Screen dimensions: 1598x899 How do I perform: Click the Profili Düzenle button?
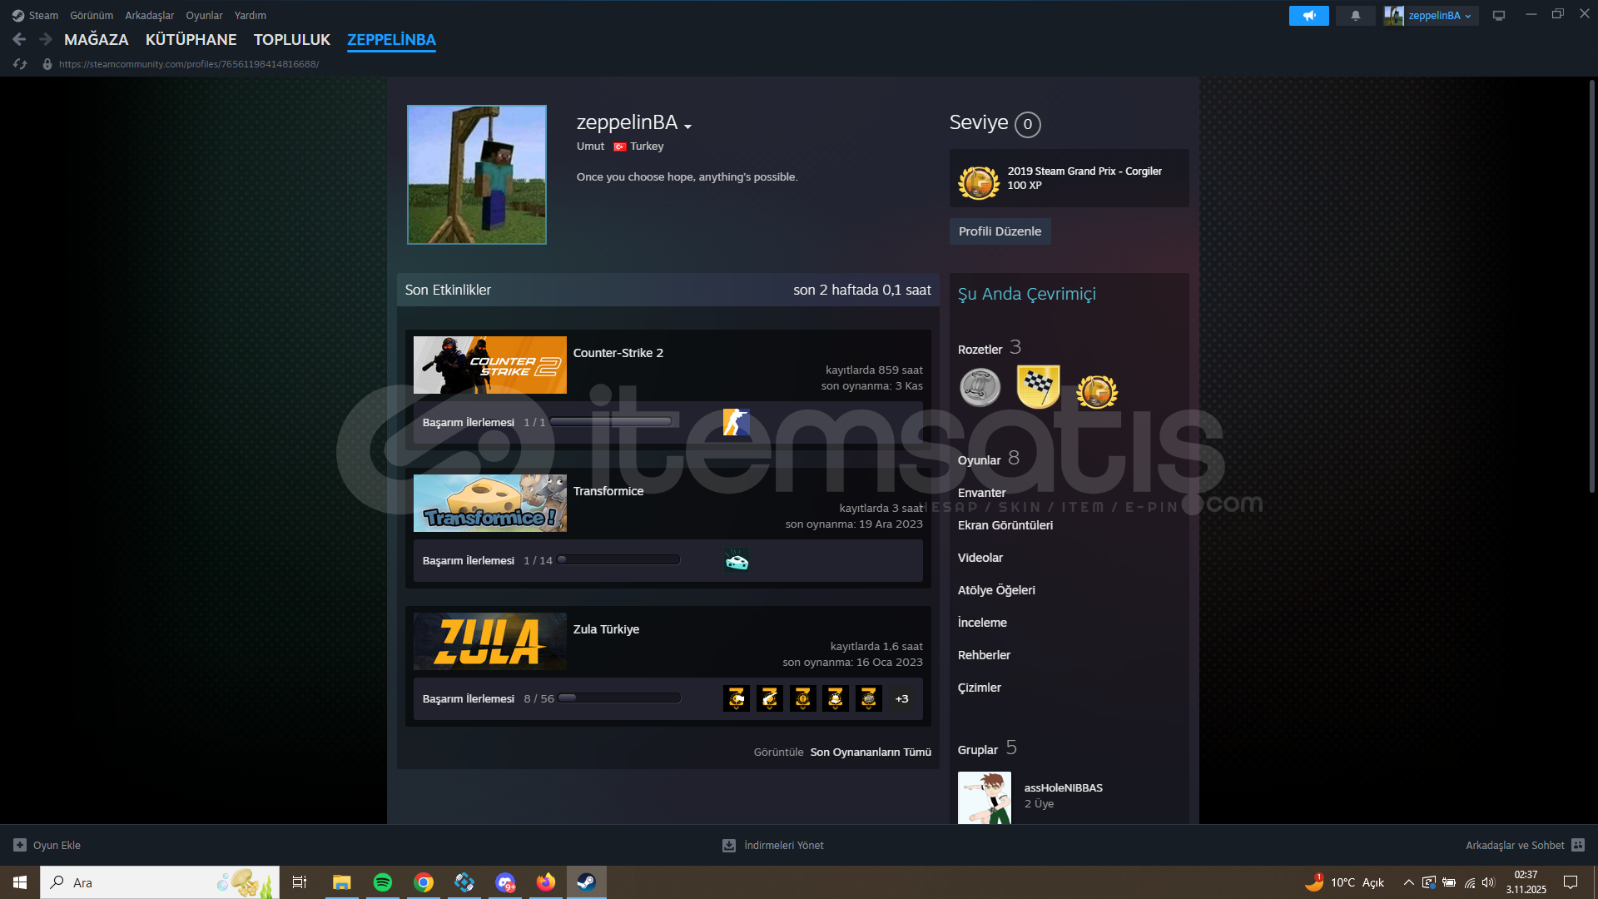pos(1000,231)
